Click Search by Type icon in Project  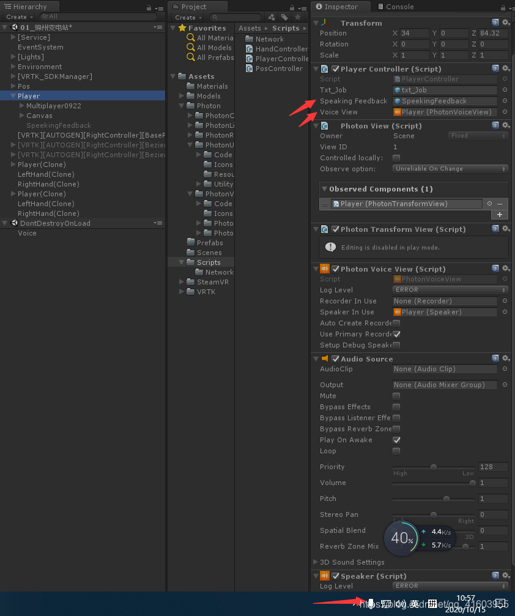272,17
